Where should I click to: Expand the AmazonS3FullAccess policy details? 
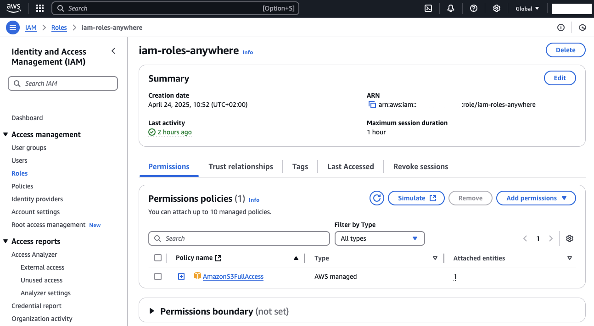(x=181, y=276)
